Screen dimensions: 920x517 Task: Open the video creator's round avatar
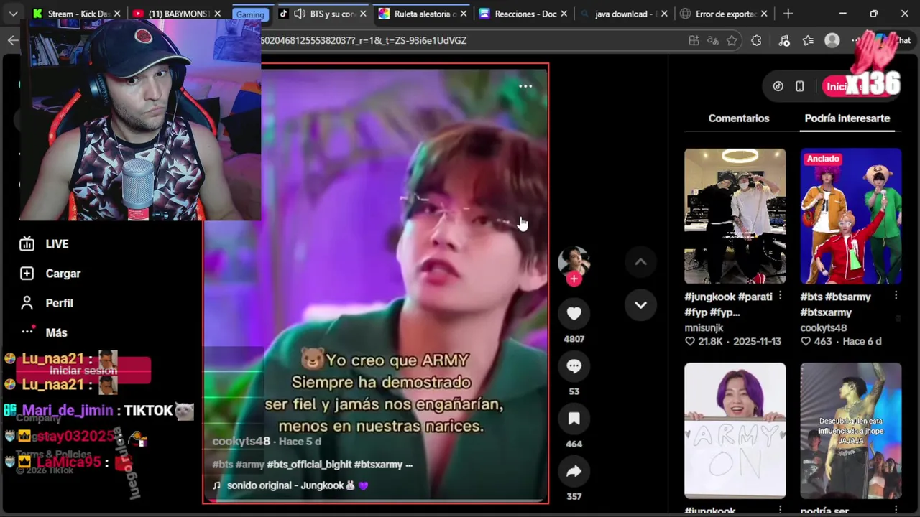(574, 261)
